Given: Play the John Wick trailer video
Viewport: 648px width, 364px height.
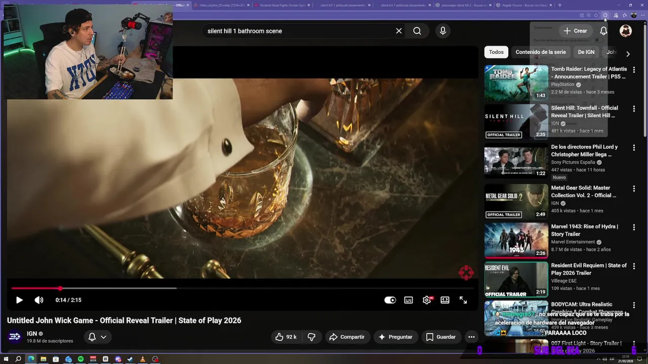Looking at the screenshot, I should coord(19,300).
